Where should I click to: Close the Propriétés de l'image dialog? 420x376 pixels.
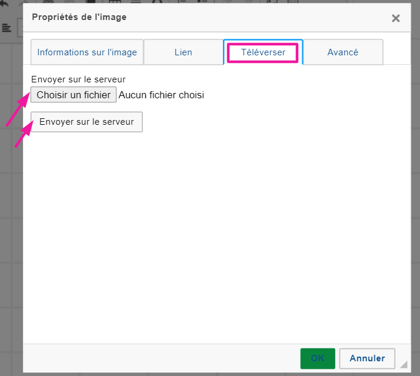pos(396,18)
